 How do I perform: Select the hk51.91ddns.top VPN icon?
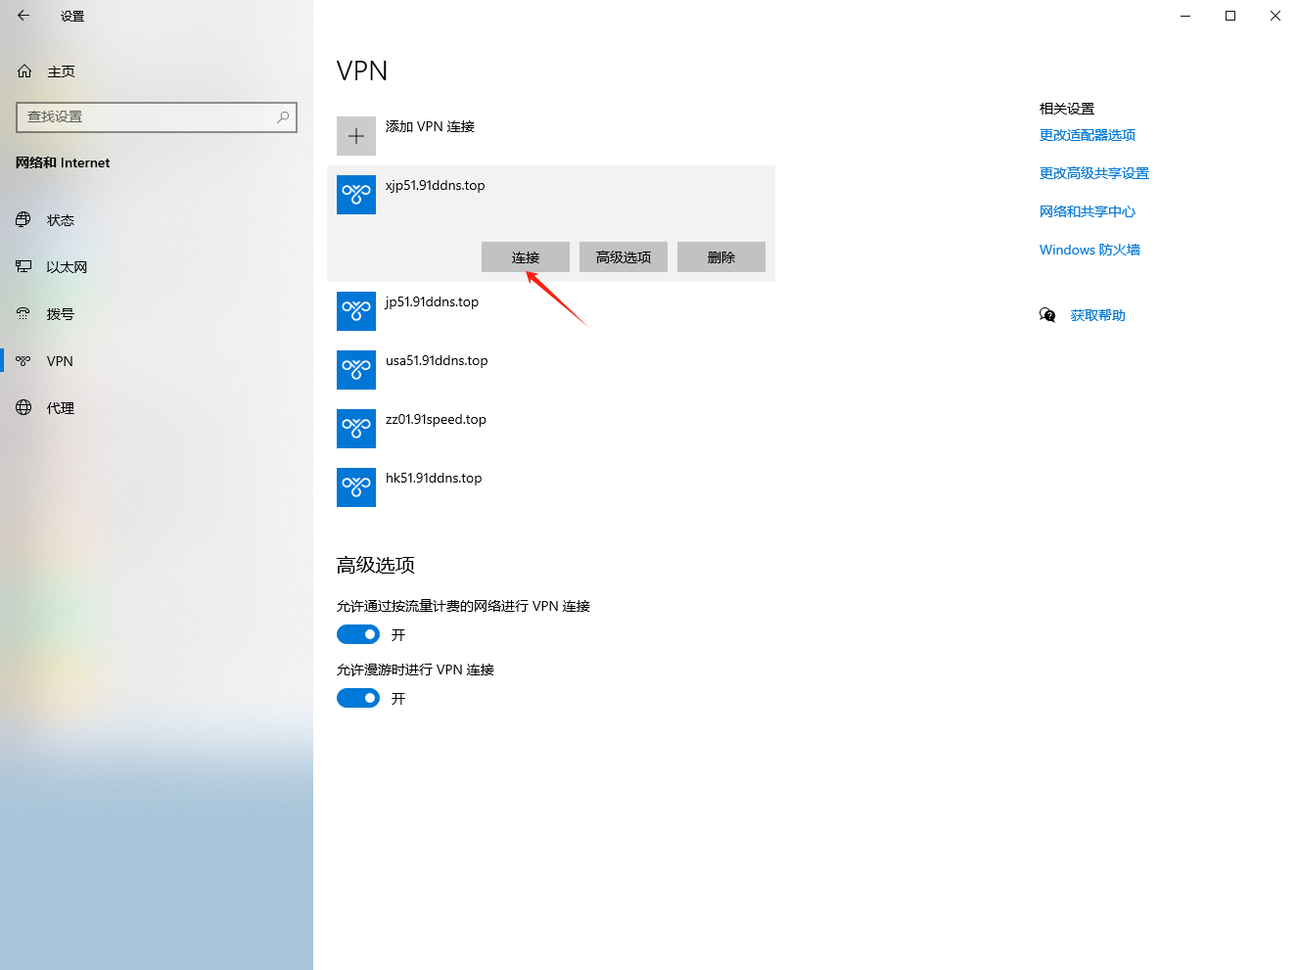356,487
